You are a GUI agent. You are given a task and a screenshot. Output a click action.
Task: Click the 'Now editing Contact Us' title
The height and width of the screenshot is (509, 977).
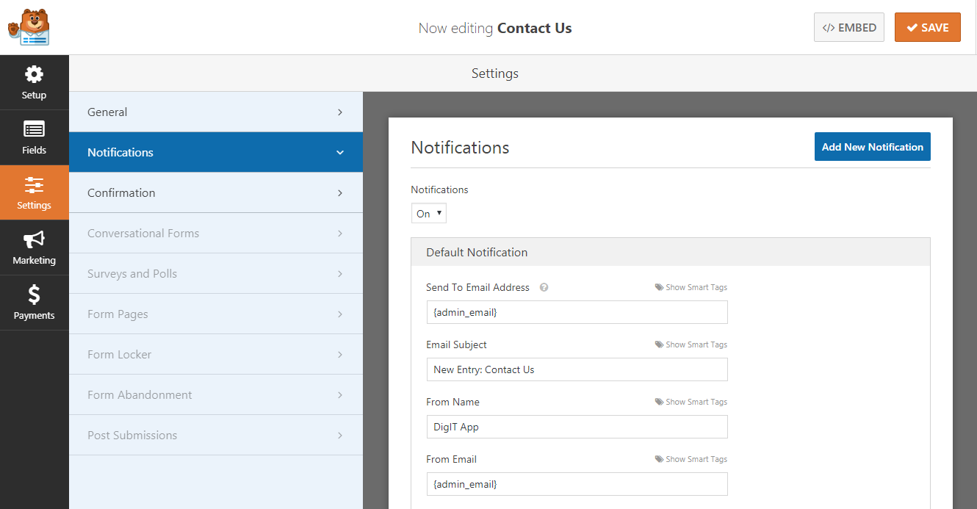click(x=495, y=28)
